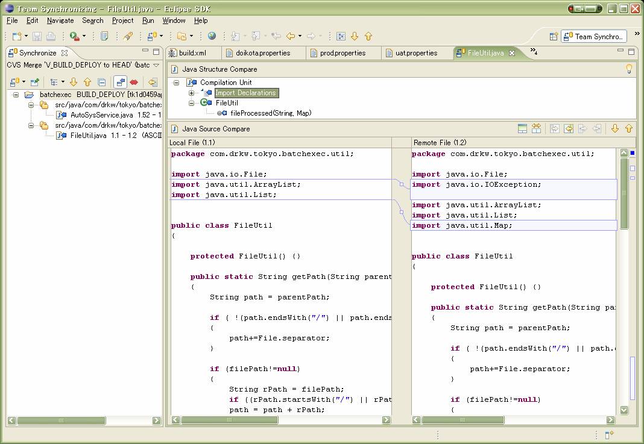Screen dimensions: 644x444
Task: Click the lightbulb icon in Java Structure Compare
Action: tap(629, 69)
